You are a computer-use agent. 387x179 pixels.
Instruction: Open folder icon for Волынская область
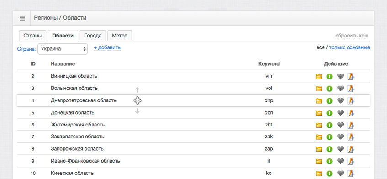pos(319,89)
